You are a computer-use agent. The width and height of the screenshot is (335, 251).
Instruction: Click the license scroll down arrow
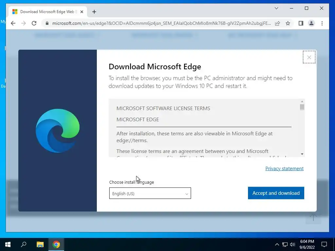click(x=302, y=154)
